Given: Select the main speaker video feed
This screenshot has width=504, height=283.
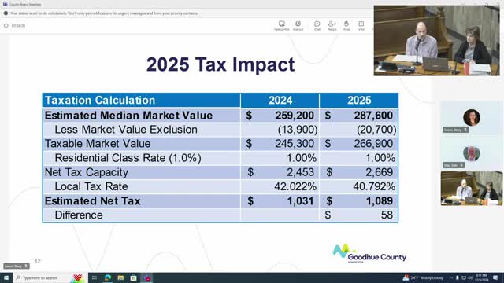Looking at the screenshot, I should (x=436, y=40).
